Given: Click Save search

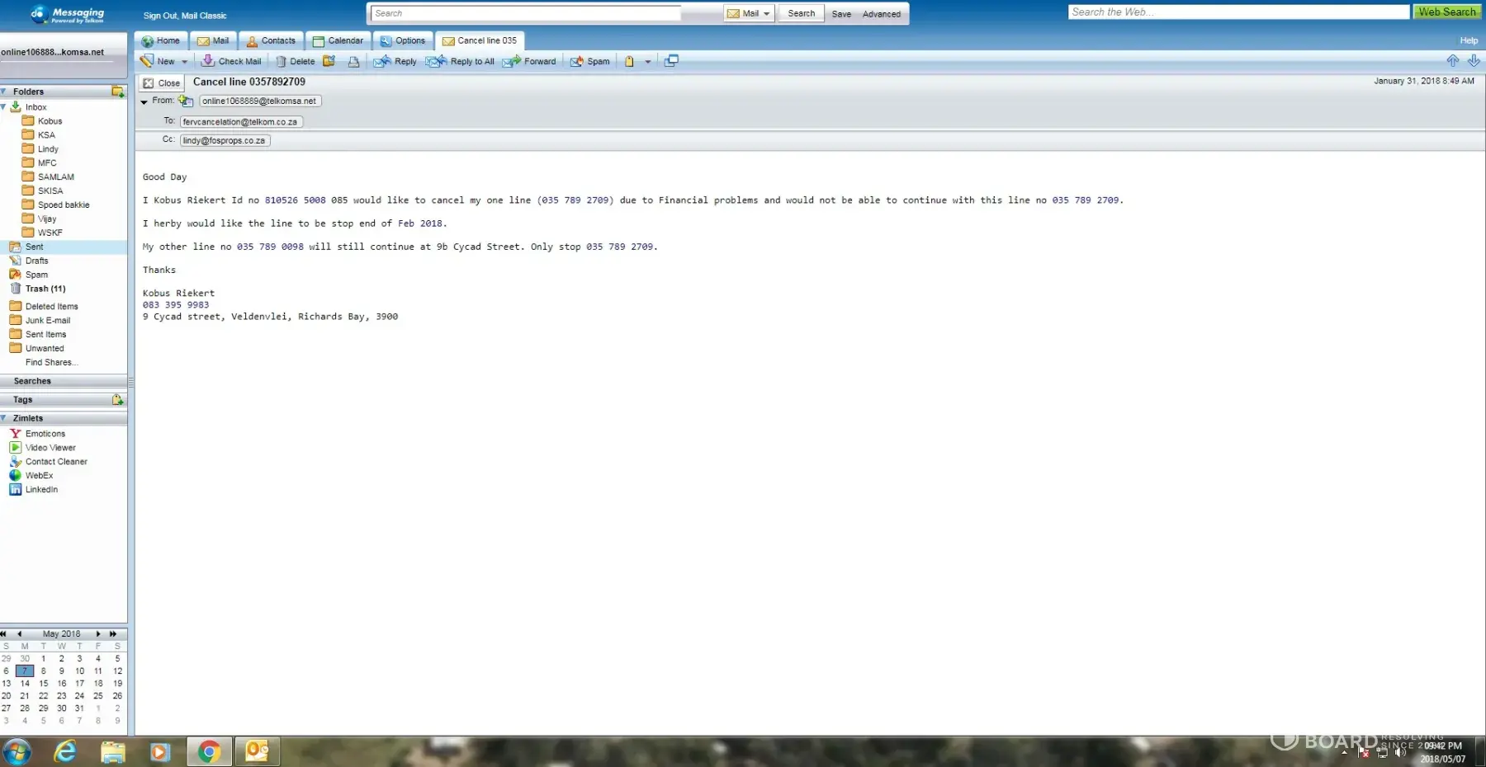Looking at the screenshot, I should (841, 14).
